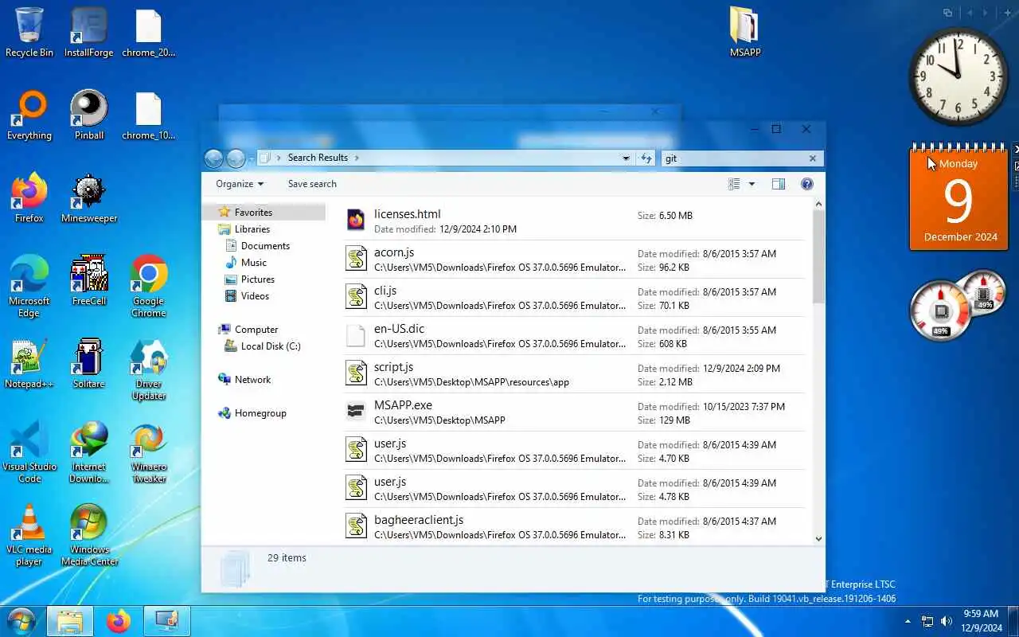
Task: Open taskbar clock showing 9:59 AM
Action: pyautogui.click(x=981, y=621)
